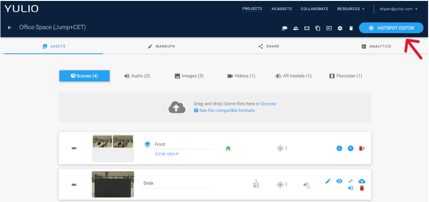Open the Hotspot Editor
This screenshot has width=429, height=202.
(391, 28)
